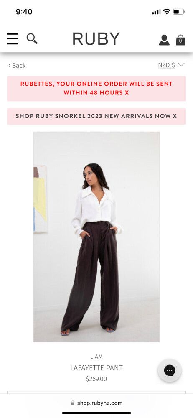Select the LAFAYETTE PANT product title
Viewport: 193px width, 418px height.
tap(96, 368)
